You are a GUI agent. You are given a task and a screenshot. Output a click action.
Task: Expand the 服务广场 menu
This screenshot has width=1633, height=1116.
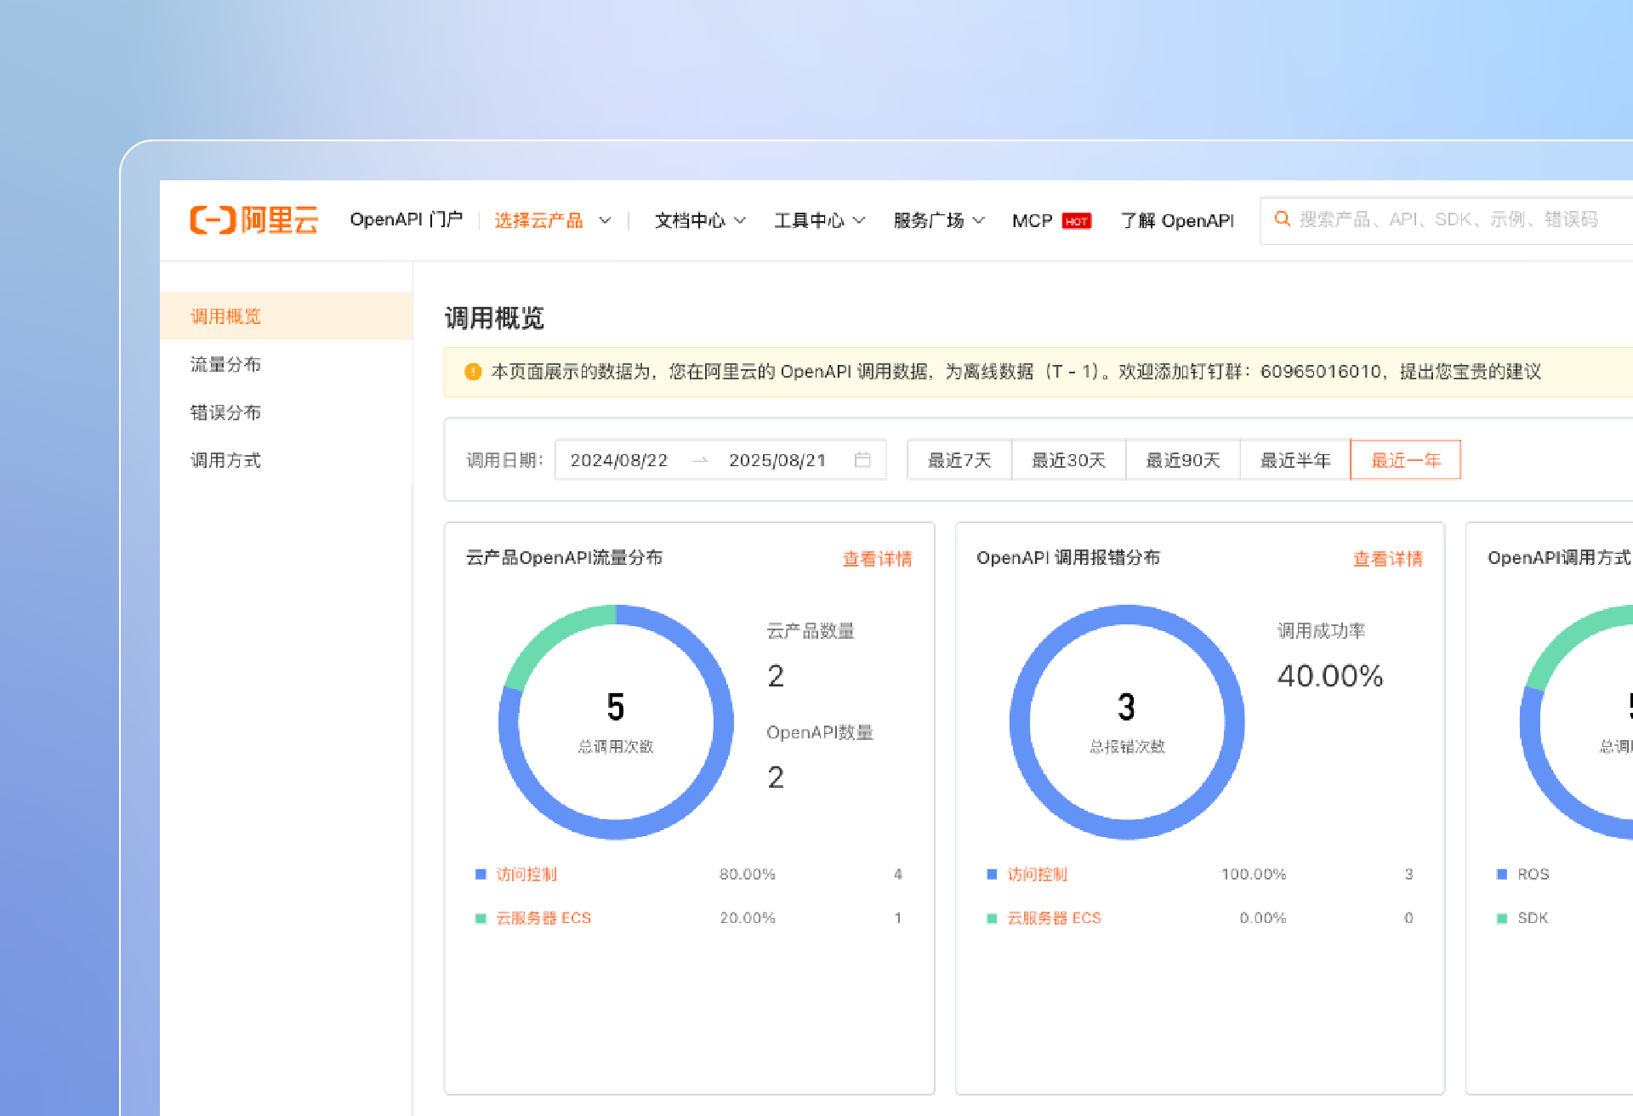pos(939,220)
